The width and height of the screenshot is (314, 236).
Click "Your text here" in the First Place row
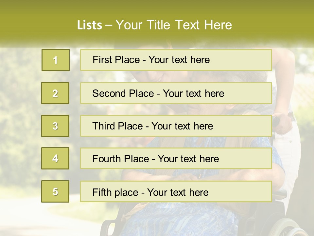(x=179, y=60)
